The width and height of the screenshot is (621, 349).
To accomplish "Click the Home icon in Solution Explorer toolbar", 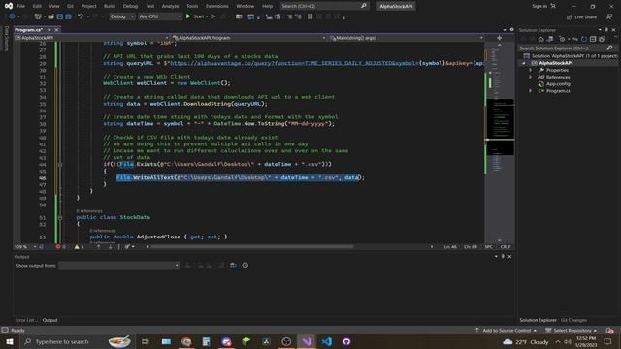I will click(x=541, y=39).
